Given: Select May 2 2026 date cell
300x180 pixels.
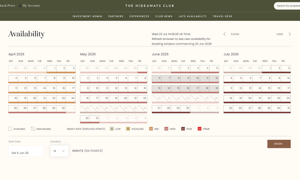Looking at the screenshot, I should tap(85, 78).
